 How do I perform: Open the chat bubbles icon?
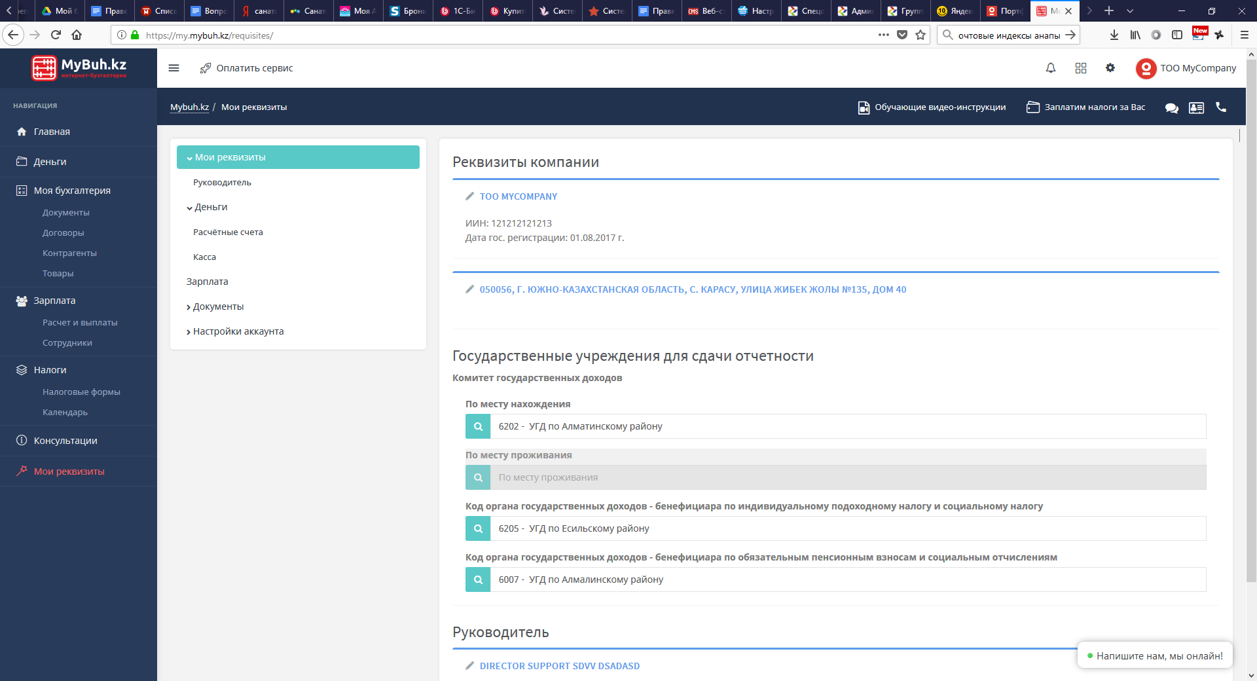point(1172,107)
